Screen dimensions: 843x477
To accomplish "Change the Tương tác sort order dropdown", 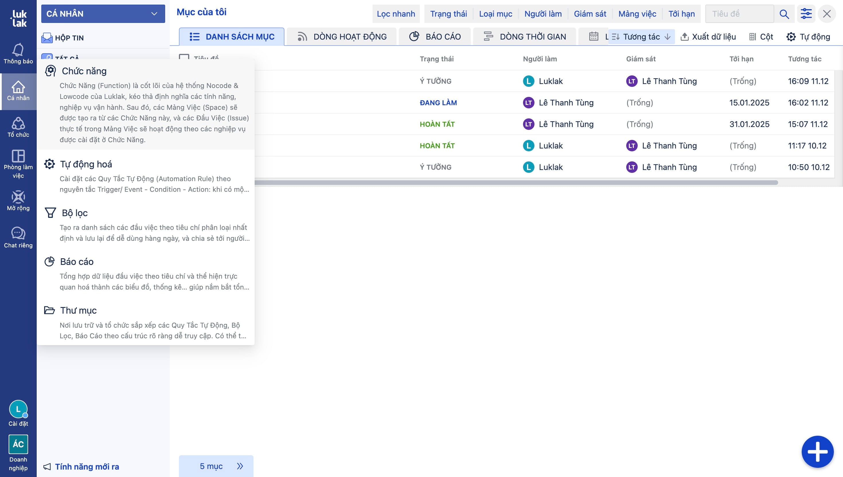I will 641,37.
